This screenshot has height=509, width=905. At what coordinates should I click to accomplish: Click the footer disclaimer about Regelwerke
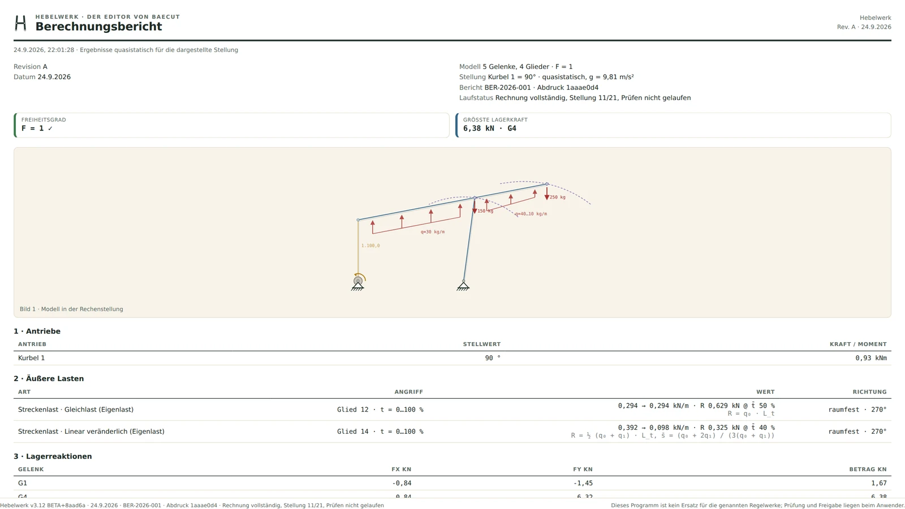[758, 506]
